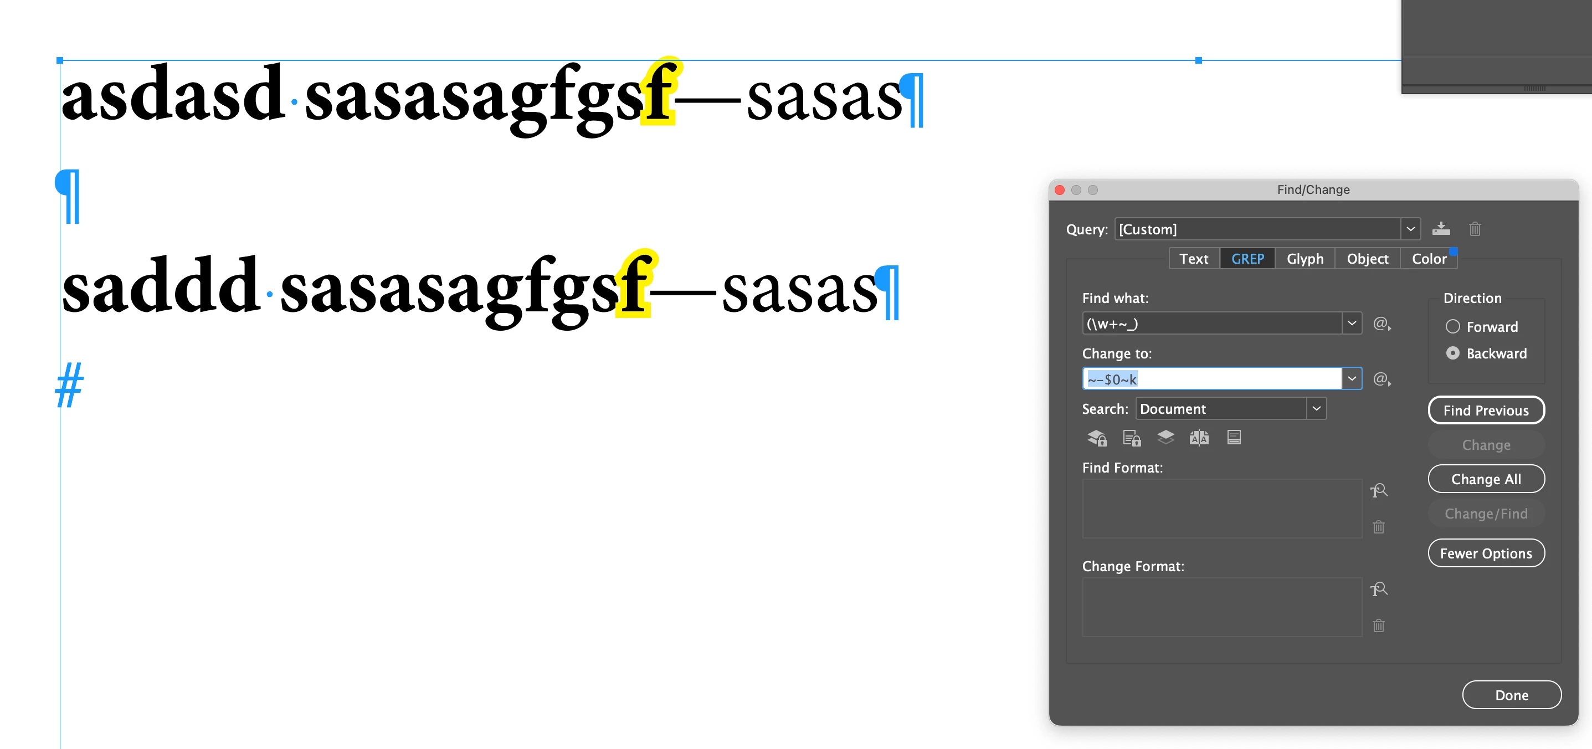Toggle Include Hidden Layers icon
1592x749 pixels.
pyautogui.click(x=1165, y=438)
